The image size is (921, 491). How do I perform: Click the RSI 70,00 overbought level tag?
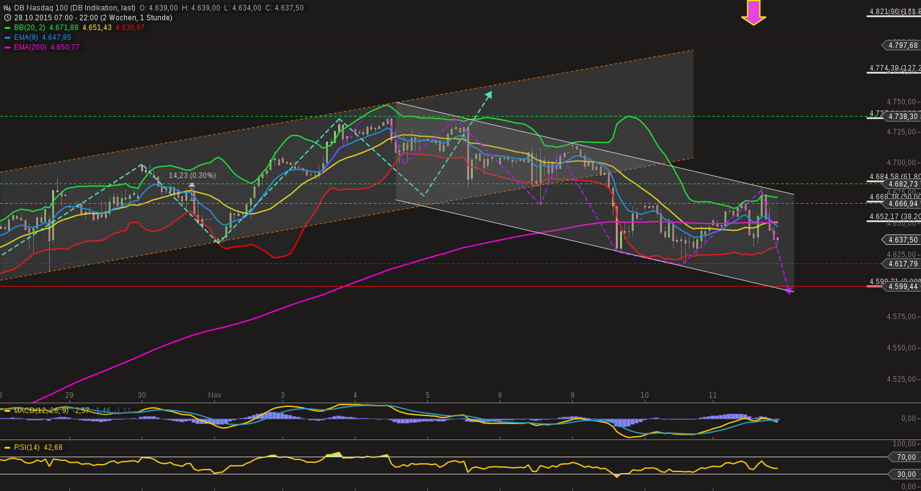tap(904, 457)
